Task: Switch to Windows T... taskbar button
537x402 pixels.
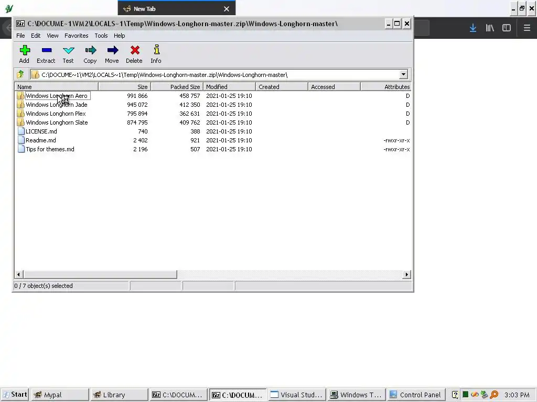Action: 356,395
